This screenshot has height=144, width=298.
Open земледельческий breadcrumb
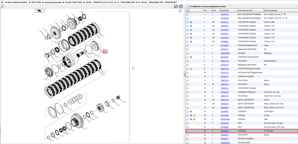[x=53, y=2]
